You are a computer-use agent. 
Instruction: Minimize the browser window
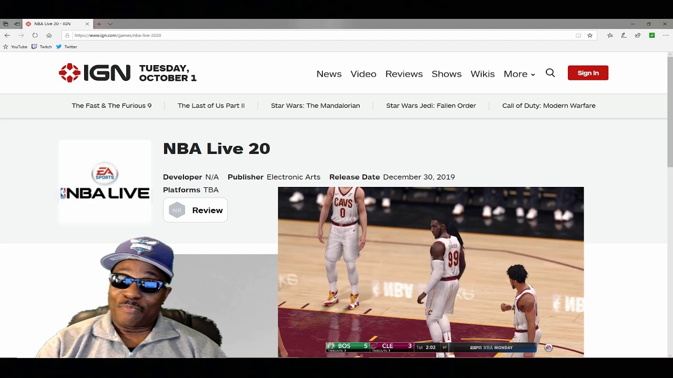point(633,24)
